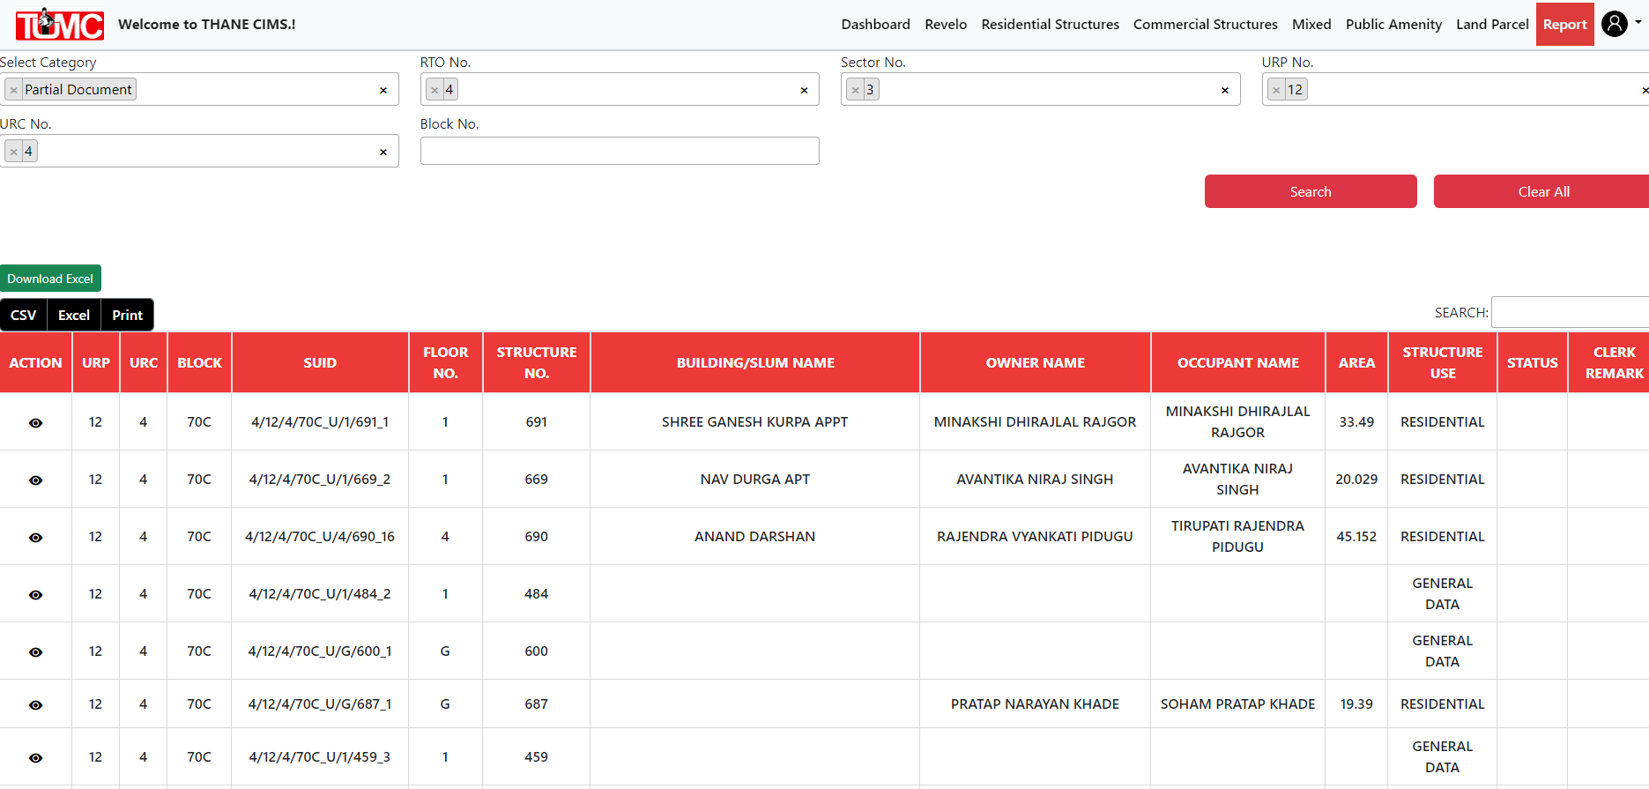The width and height of the screenshot is (1649, 789).
Task: Open Commercial Structures
Action: [1206, 25]
